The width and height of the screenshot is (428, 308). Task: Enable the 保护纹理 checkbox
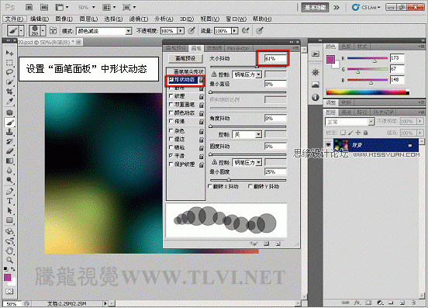pyautogui.click(x=171, y=164)
